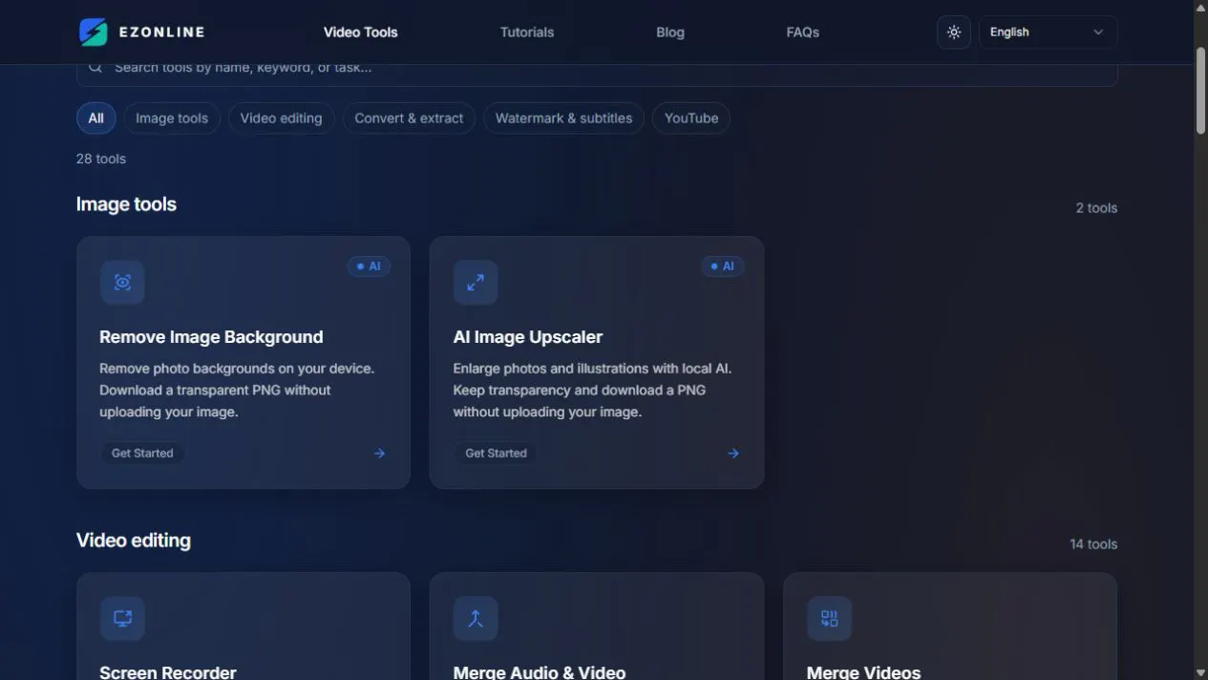This screenshot has width=1208, height=680.
Task: Click the EZONLINE brand name text
Action: [x=162, y=32]
